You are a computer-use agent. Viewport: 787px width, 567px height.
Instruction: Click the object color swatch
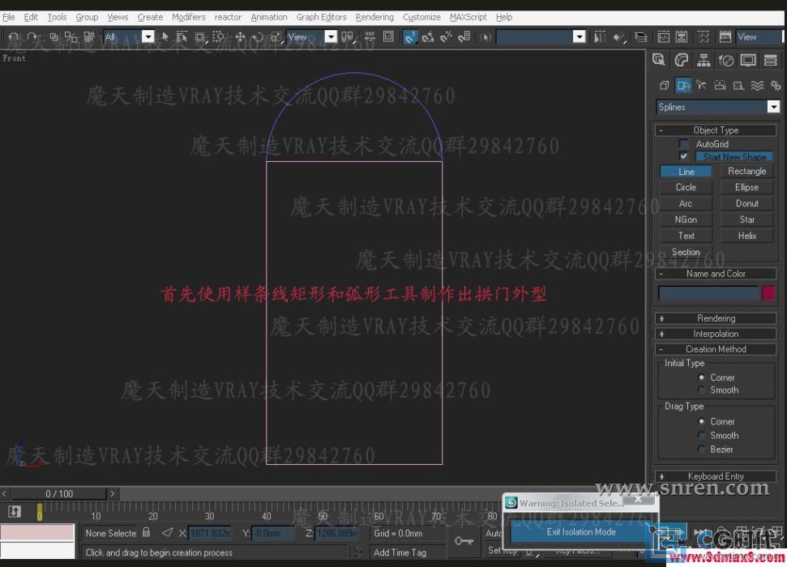(768, 293)
